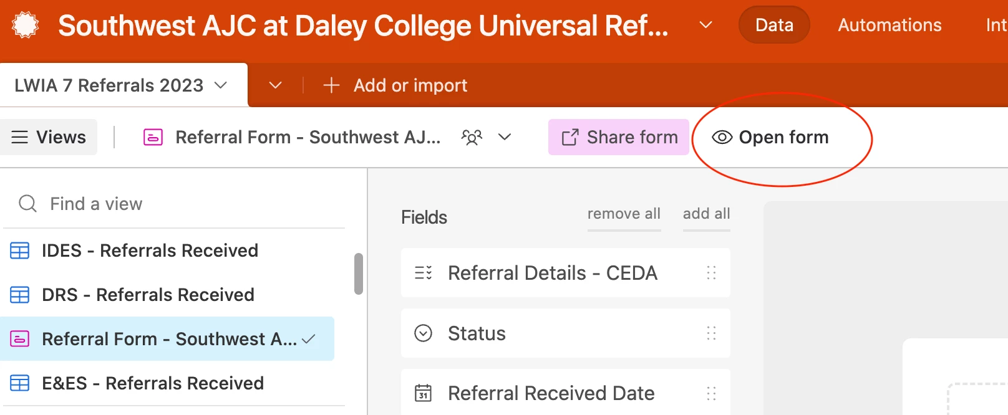Click the plus icon to add table
The height and width of the screenshot is (415, 1008).
pos(331,85)
